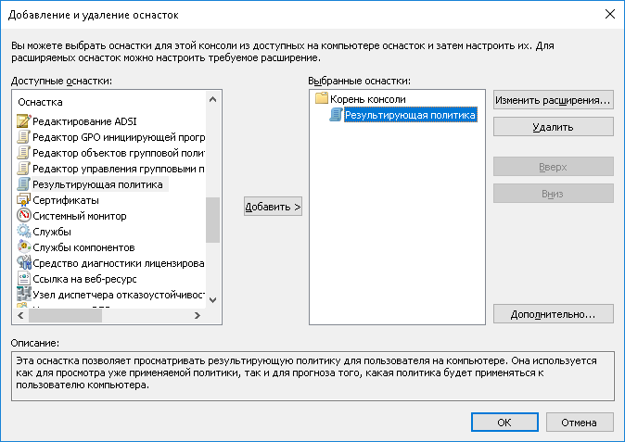The width and height of the screenshot is (625, 442).
Task: Close the dialog with the X button
Action: [609, 14]
